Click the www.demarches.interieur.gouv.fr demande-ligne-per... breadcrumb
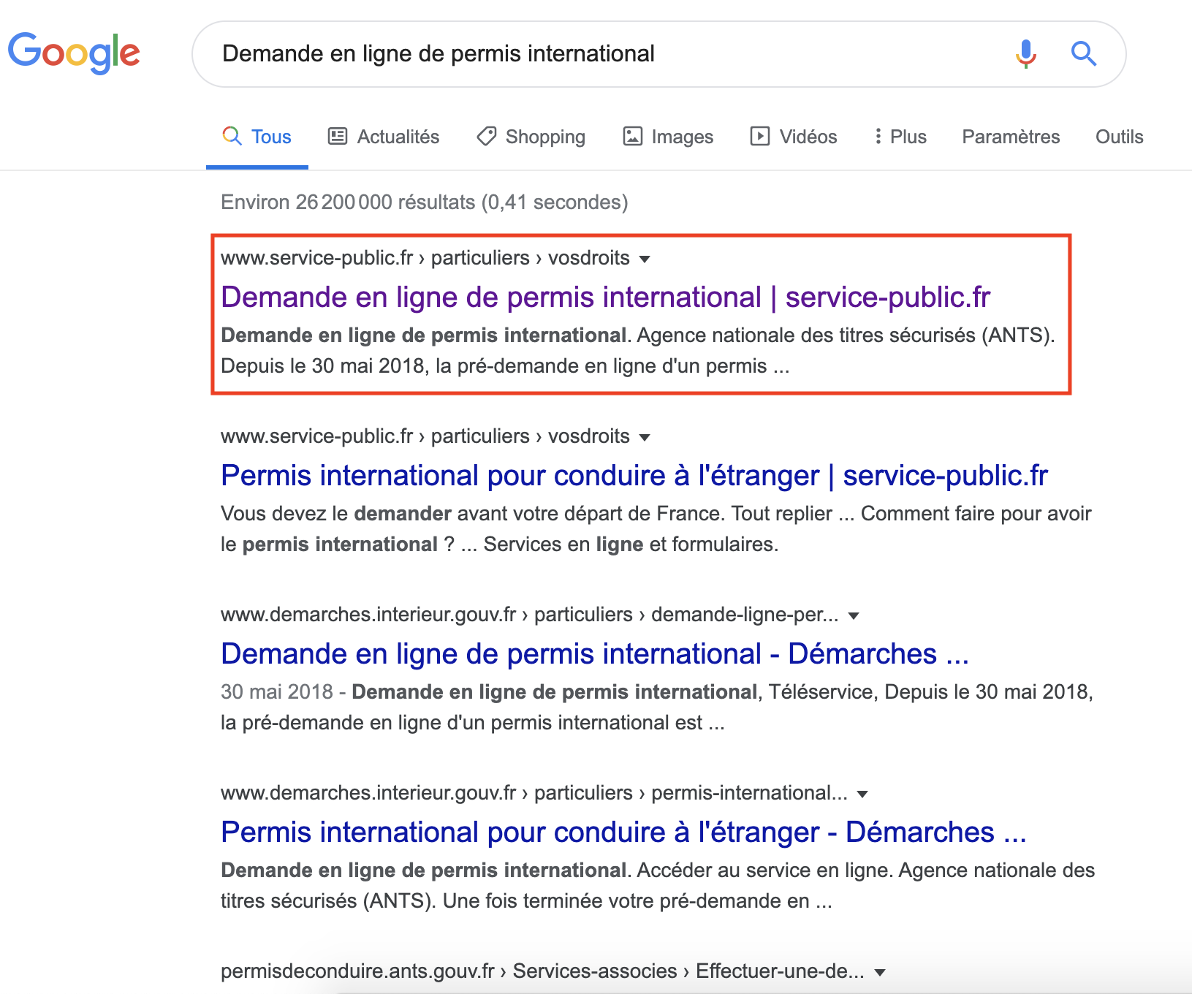This screenshot has width=1192, height=994. (x=530, y=615)
